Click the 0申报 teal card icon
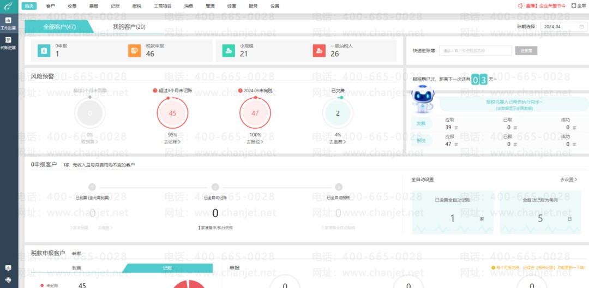 point(44,50)
